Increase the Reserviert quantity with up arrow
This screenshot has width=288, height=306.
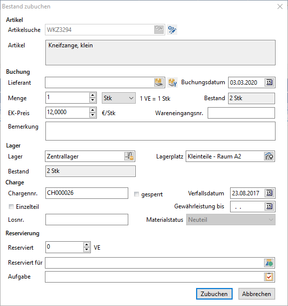(86, 245)
